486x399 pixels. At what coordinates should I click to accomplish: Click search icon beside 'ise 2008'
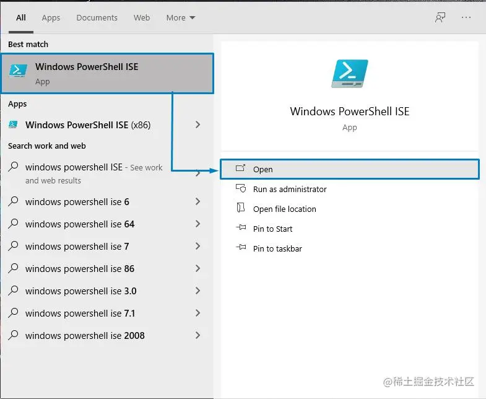pyautogui.click(x=14, y=335)
